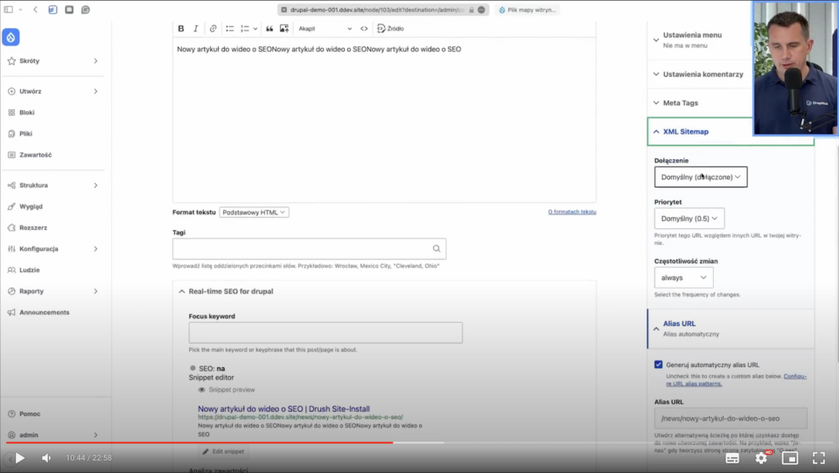This screenshot has height=473, width=839.
Task: Insert an image via the toolbar
Action: coord(284,28)
